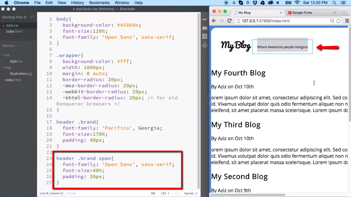
Task: Open Spotlight search in the menu bar
Action: [x=335, y=3]
